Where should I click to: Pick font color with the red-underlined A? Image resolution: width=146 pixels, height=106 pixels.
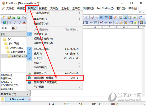pos(24,23)
